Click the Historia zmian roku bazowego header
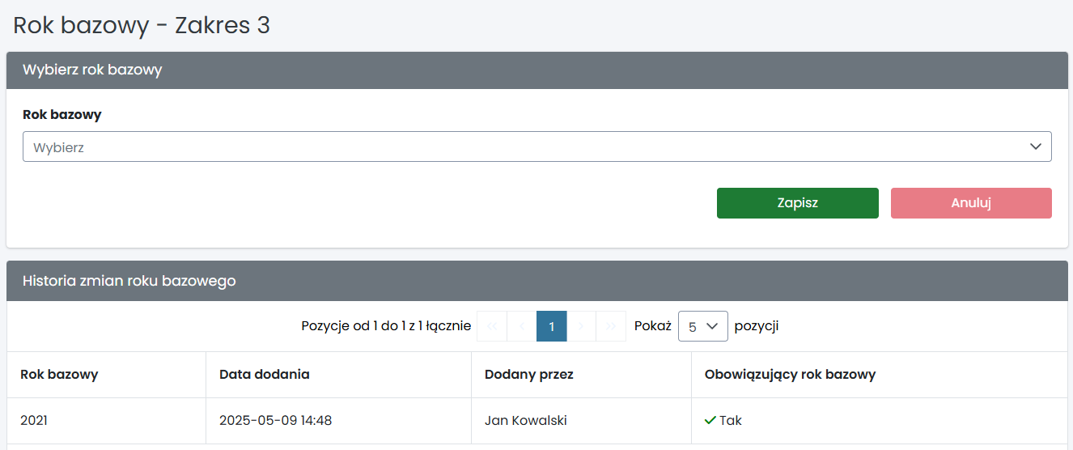The width and height of the screenshot is (1073, 450). [x=129, y=281]
